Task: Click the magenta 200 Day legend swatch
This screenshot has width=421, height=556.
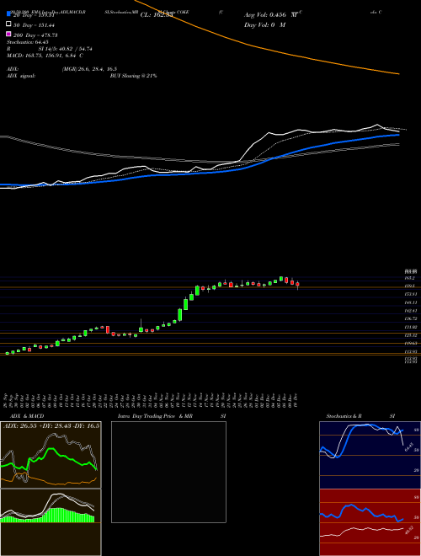Action: click(x=8, y=35)
